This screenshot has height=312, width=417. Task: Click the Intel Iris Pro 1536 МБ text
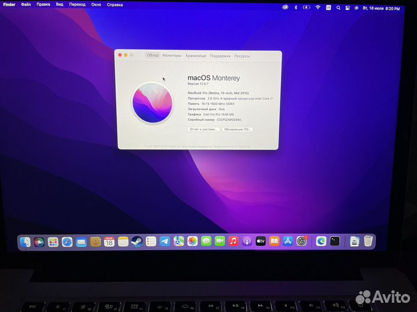click(x=218, y=114)
